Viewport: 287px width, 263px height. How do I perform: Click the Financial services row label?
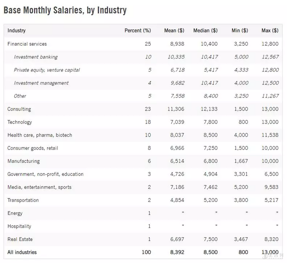(x=27, y=44)
